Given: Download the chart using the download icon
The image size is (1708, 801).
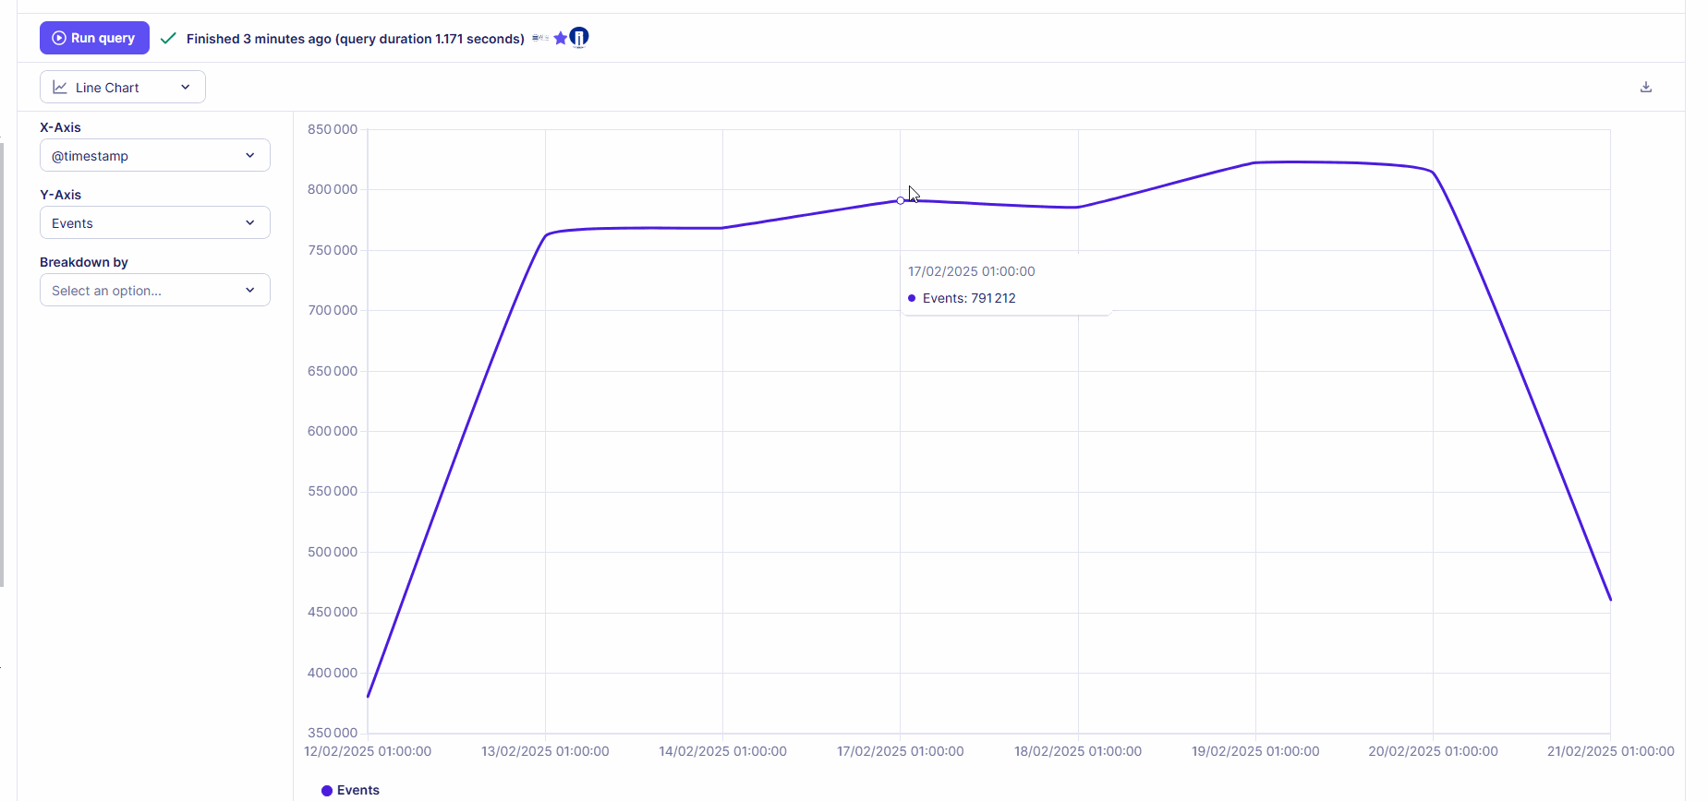Looking at the screenshot, I should coord(1645,87).
